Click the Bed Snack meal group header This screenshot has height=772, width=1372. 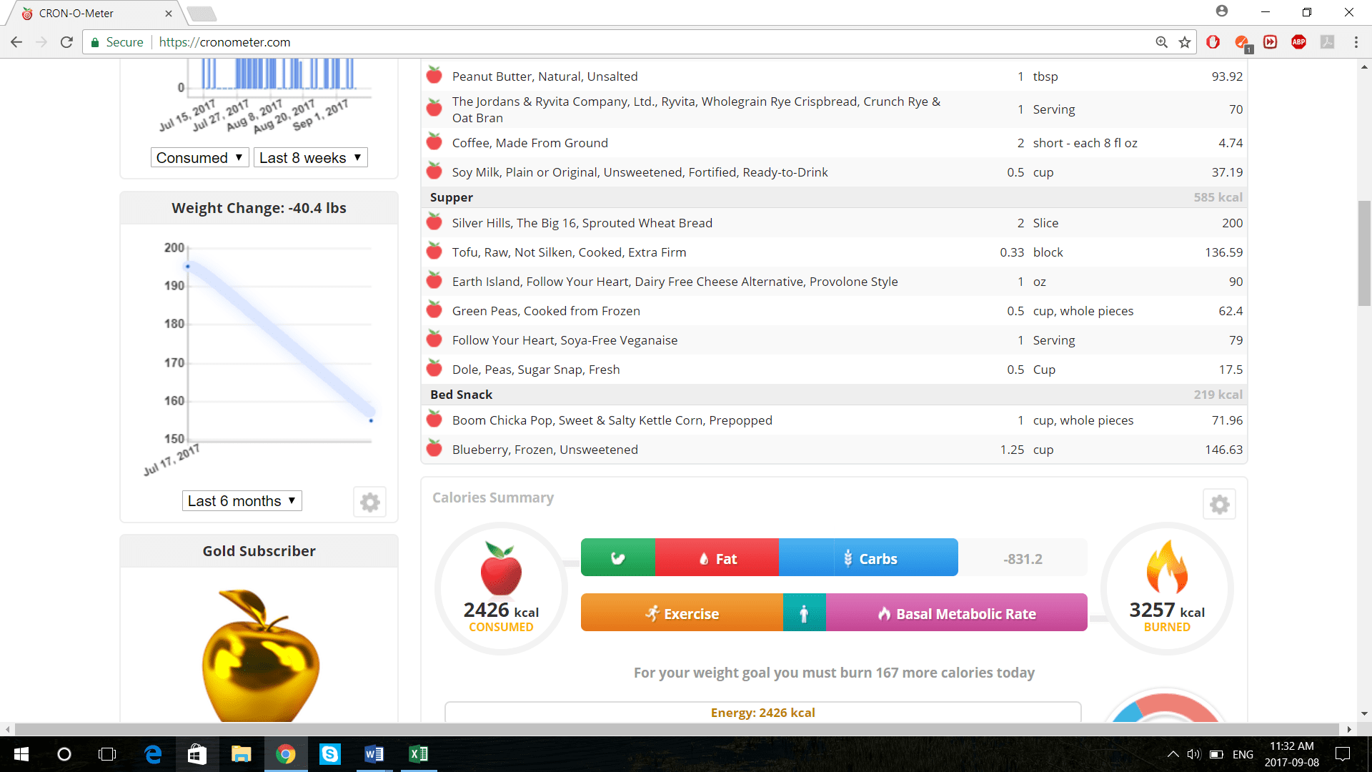(x=835, y=395)
